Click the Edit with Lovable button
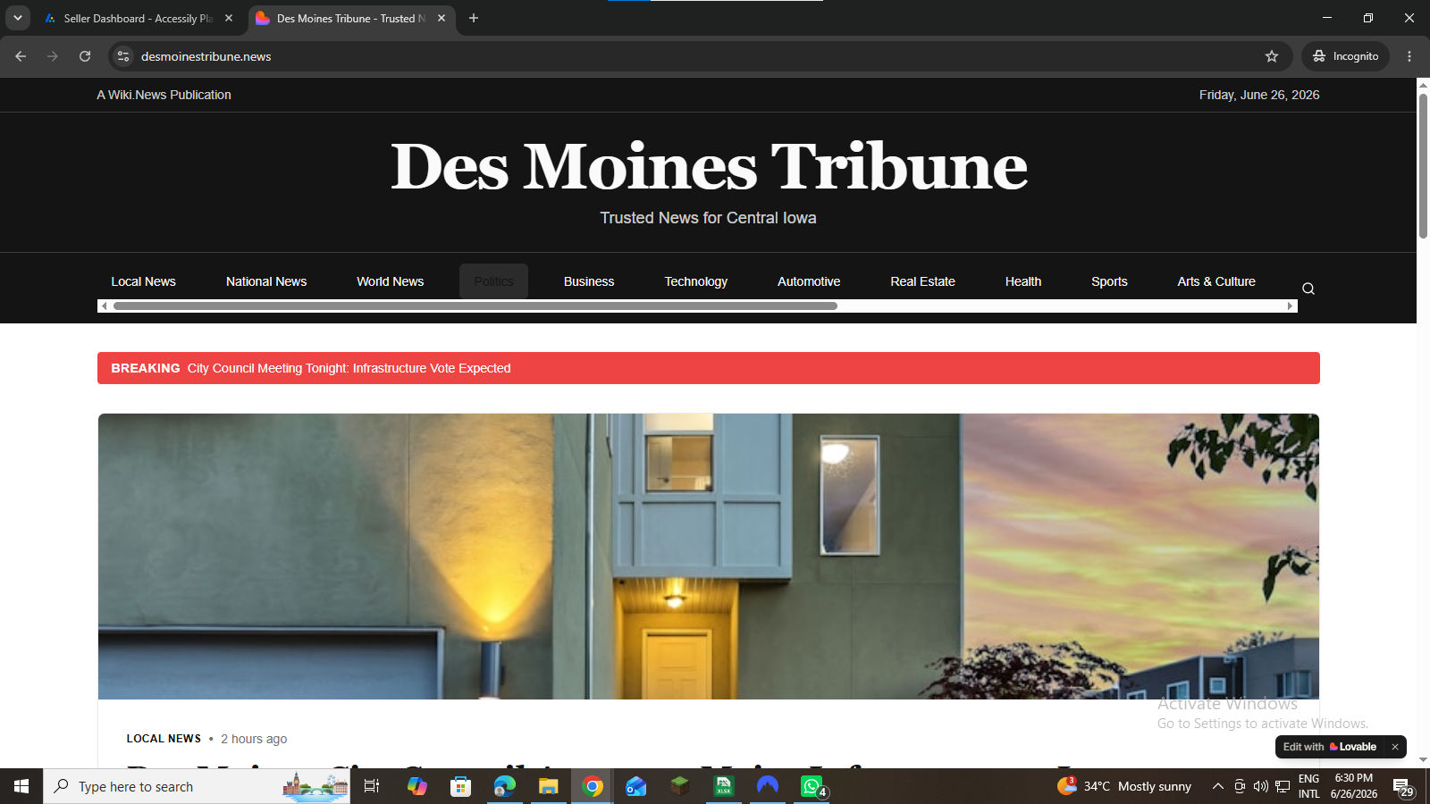This screenshot has height=804, width=1430. point(1330,747)
